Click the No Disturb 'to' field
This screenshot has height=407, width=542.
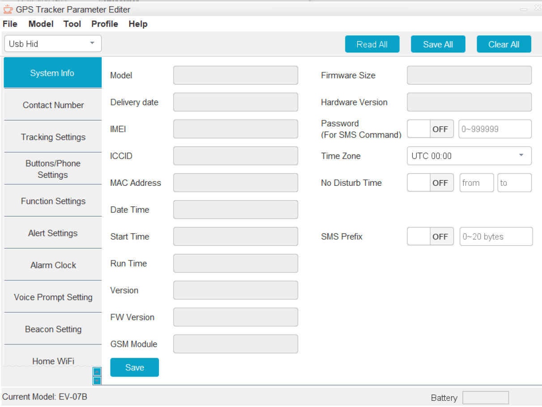(515, 183)
